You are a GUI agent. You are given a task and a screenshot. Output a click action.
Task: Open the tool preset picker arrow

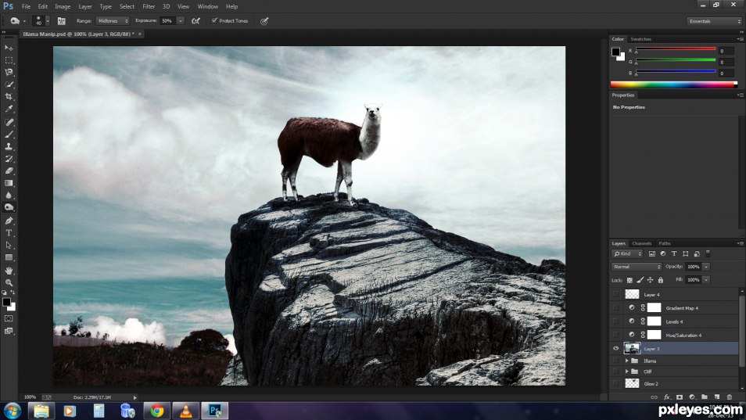pyautogui.click(x=24, y=21)
